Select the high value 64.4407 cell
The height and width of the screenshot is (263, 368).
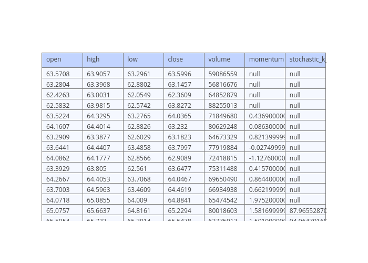[x=103, y=148]
